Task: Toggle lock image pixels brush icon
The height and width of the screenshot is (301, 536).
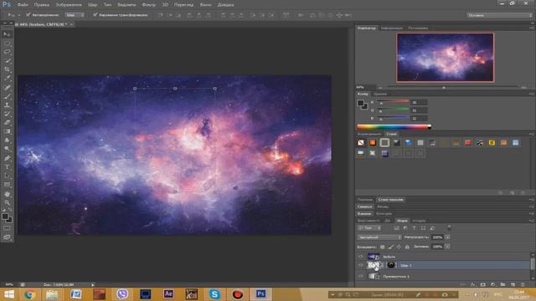Action: [x=391, y=247]
